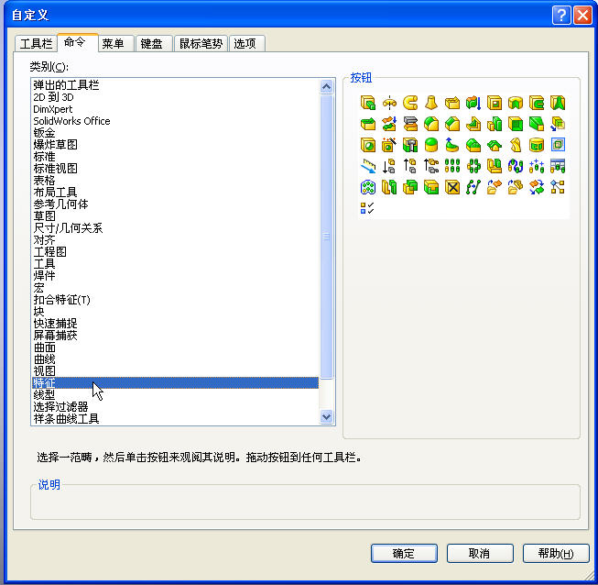Switch to the 工具栏 tab
The image size is (598, 585).
click(x=36, y=43)
